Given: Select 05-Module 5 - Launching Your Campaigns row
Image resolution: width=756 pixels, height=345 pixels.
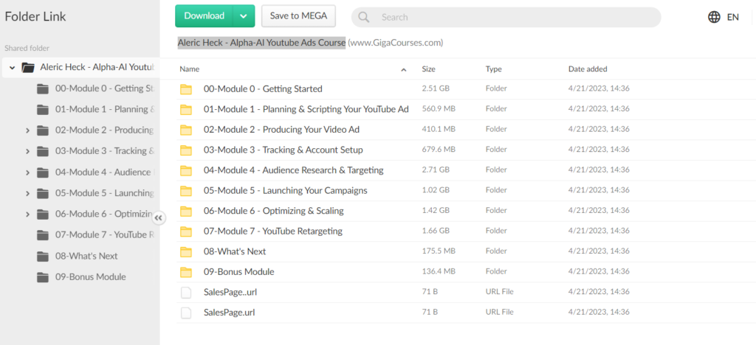Looking at the screenshot, I should pyautogui.click(x=285, y=191).
